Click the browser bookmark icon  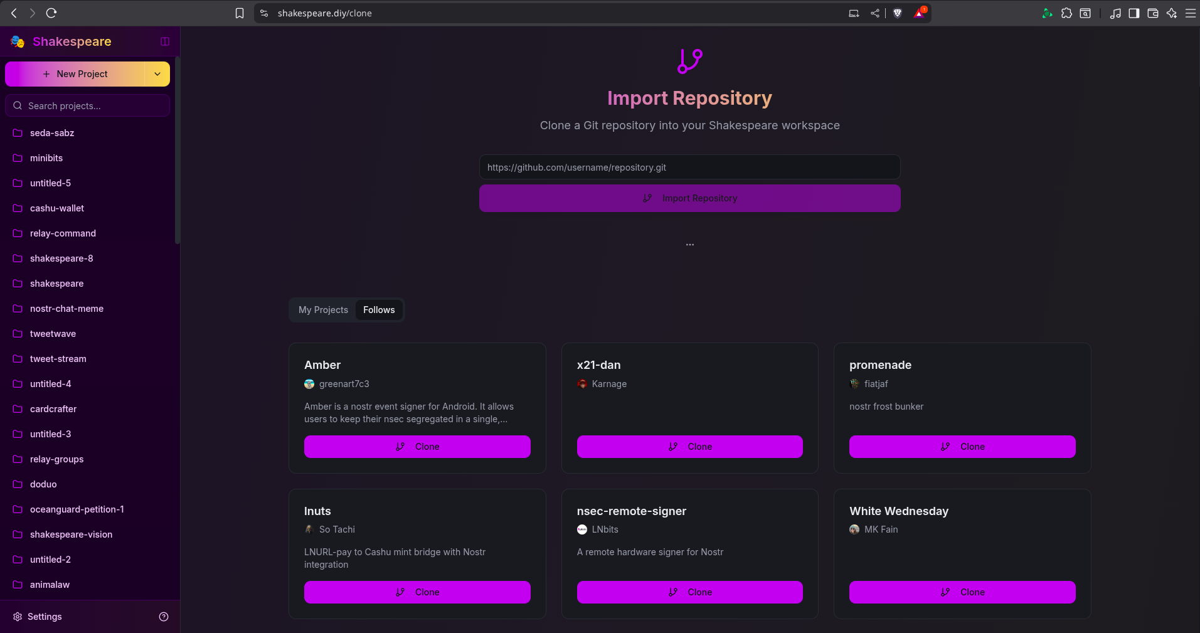(x=240, y=13)
